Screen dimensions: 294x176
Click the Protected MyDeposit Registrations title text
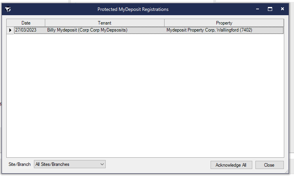(x=133, y=9)
